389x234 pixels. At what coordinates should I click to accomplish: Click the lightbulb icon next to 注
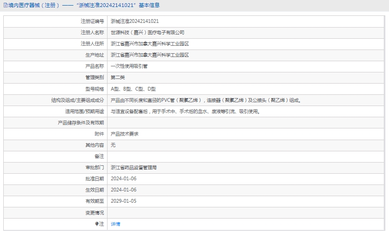point(97,224)
